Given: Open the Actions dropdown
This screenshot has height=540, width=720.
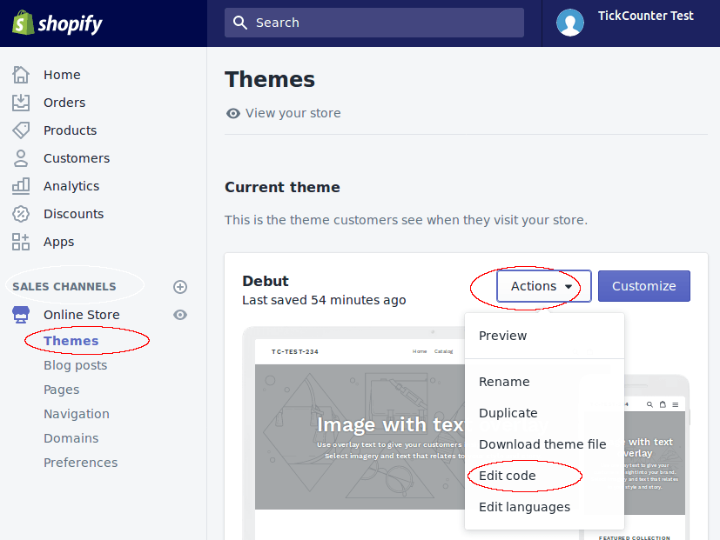Looking at the screenshot, I should [543, 286].
